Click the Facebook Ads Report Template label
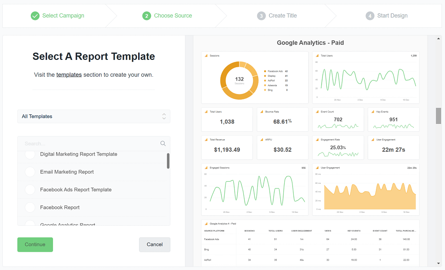 76,190
